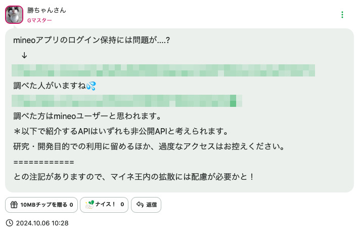The height and width of the screenshot is (233, 359).
Task: Click the 勝ちゃんさん avatar picture
Action: click(14, 15)
